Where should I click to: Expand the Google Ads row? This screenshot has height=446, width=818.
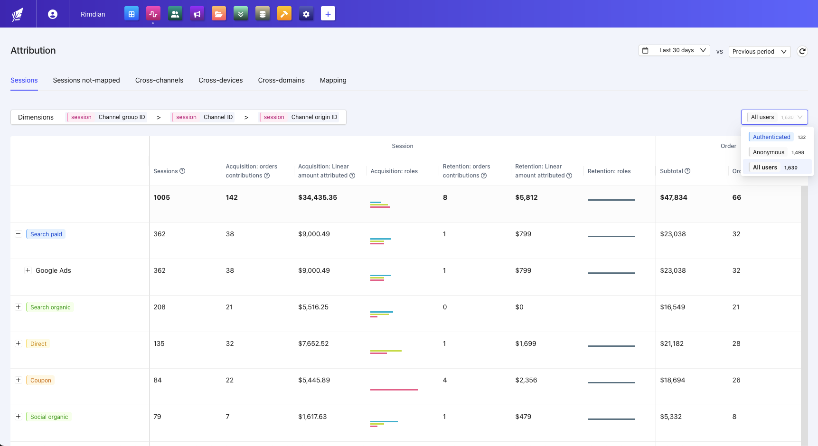(x=28, y=270)
